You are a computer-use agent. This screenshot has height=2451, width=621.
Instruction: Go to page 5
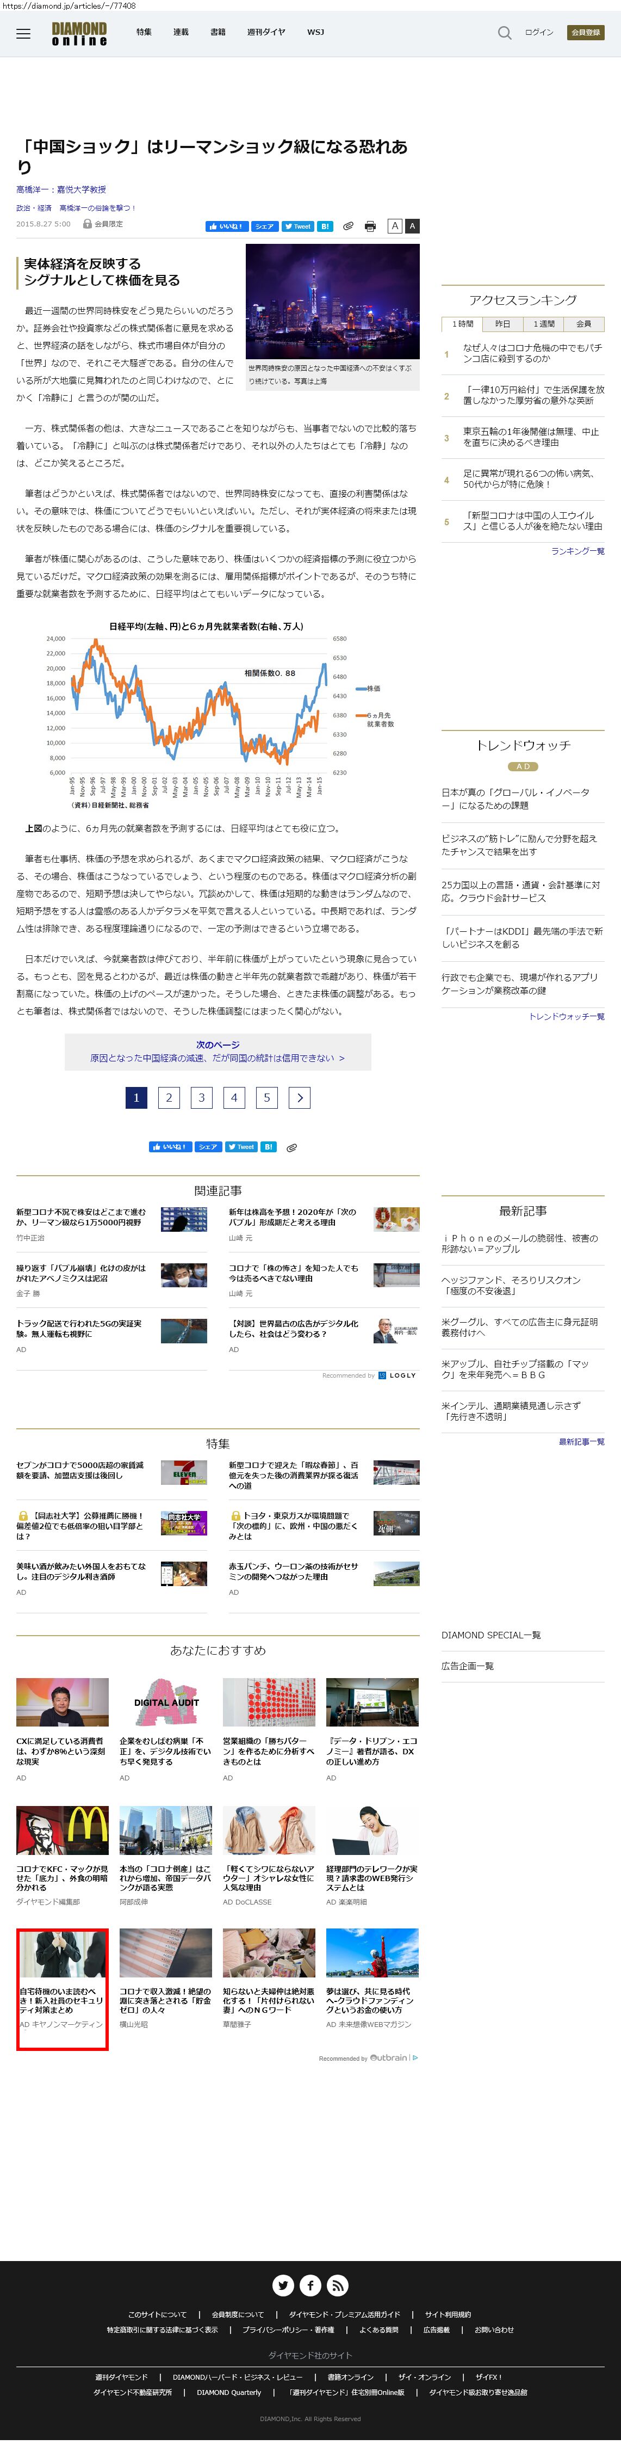(x=267, y=1097)
